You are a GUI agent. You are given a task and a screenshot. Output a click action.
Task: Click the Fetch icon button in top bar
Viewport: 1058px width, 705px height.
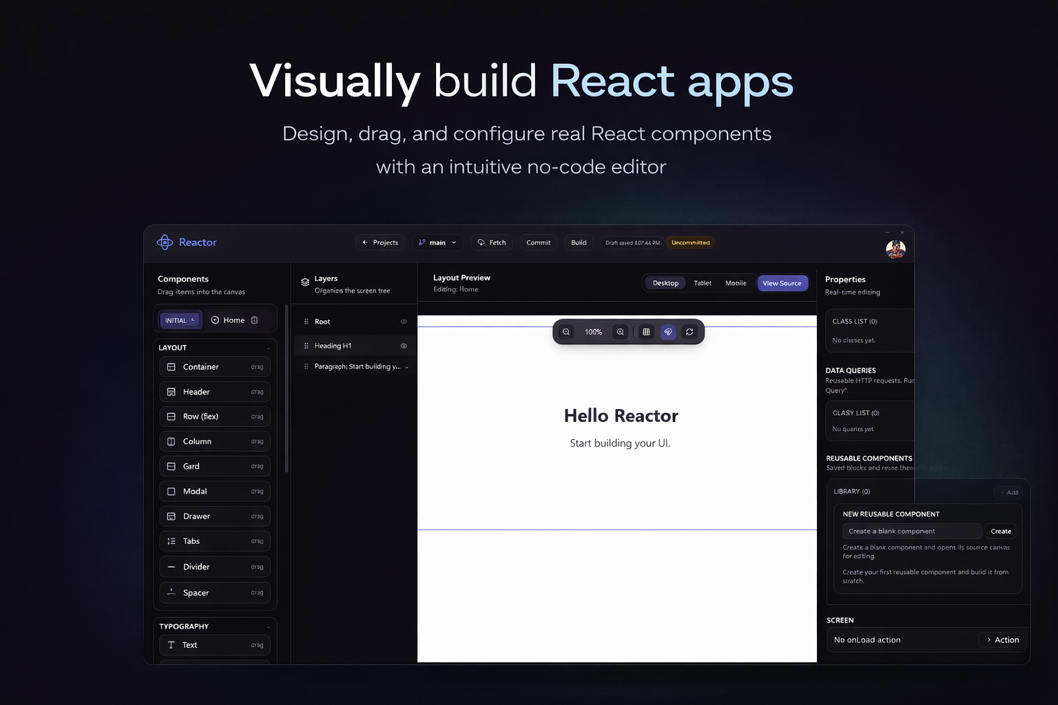[481, 242]
